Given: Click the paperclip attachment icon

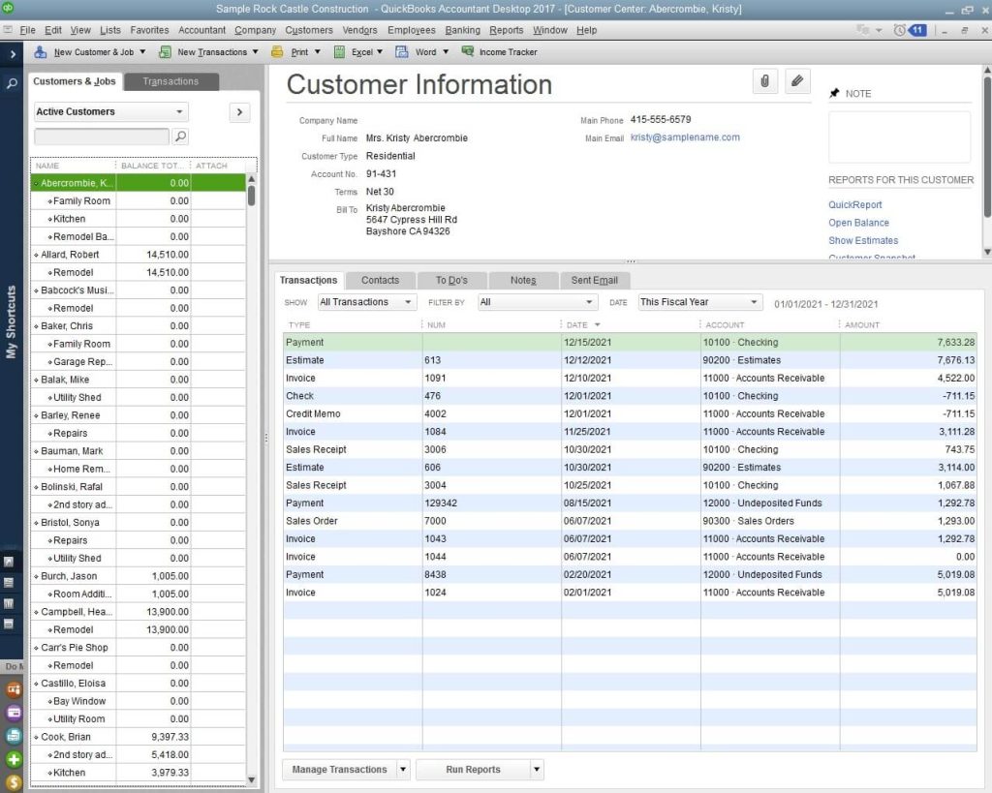Looking at the screenshot, I should [x=764, y=81].
